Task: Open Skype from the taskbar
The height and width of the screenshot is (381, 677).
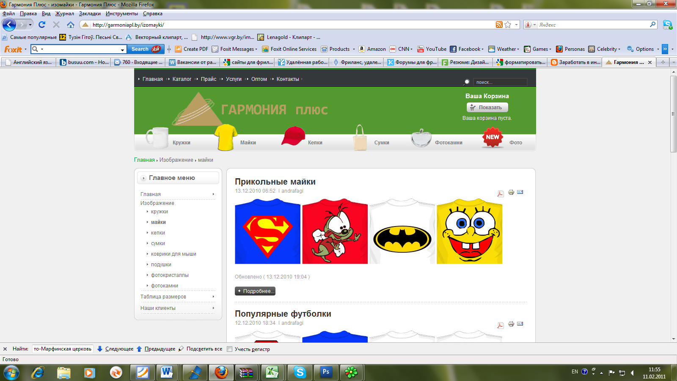Action: click(x=300, y=372)
